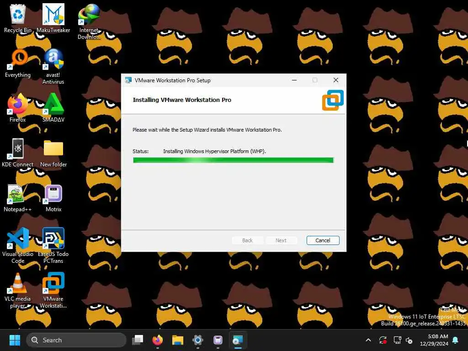Screen dimensions: 468x351
Task: Cancel the VMware Workstation Pro installation
Action: pyautogui.click(x=323, y=240)
